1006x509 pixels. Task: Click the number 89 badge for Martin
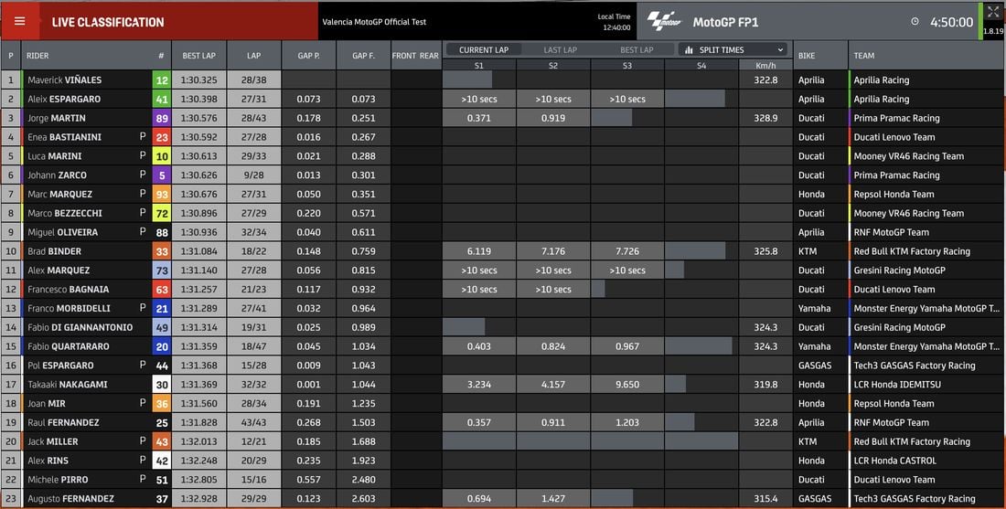click(162, 118)
